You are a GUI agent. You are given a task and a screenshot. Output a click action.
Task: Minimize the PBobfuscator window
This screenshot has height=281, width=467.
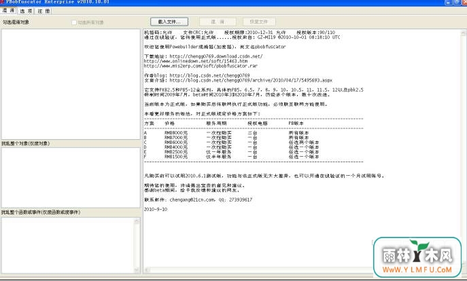(x=449, y=2)
